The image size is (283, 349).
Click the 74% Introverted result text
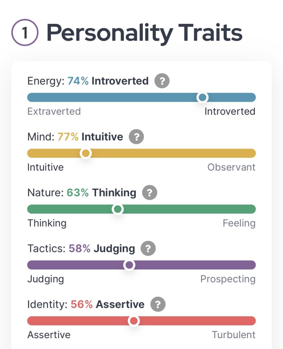click(x=108, y=81)
